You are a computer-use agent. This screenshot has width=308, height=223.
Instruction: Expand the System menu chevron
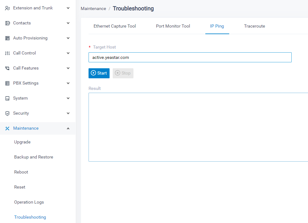tap(68, 98)
